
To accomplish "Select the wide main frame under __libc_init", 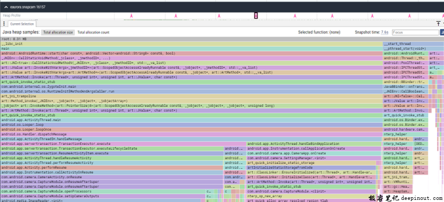I will (191, 49).
